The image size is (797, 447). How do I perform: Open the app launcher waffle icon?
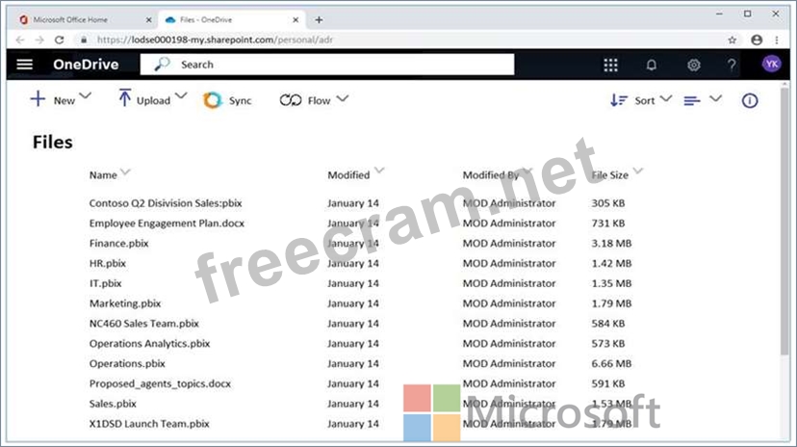(610, 66)
